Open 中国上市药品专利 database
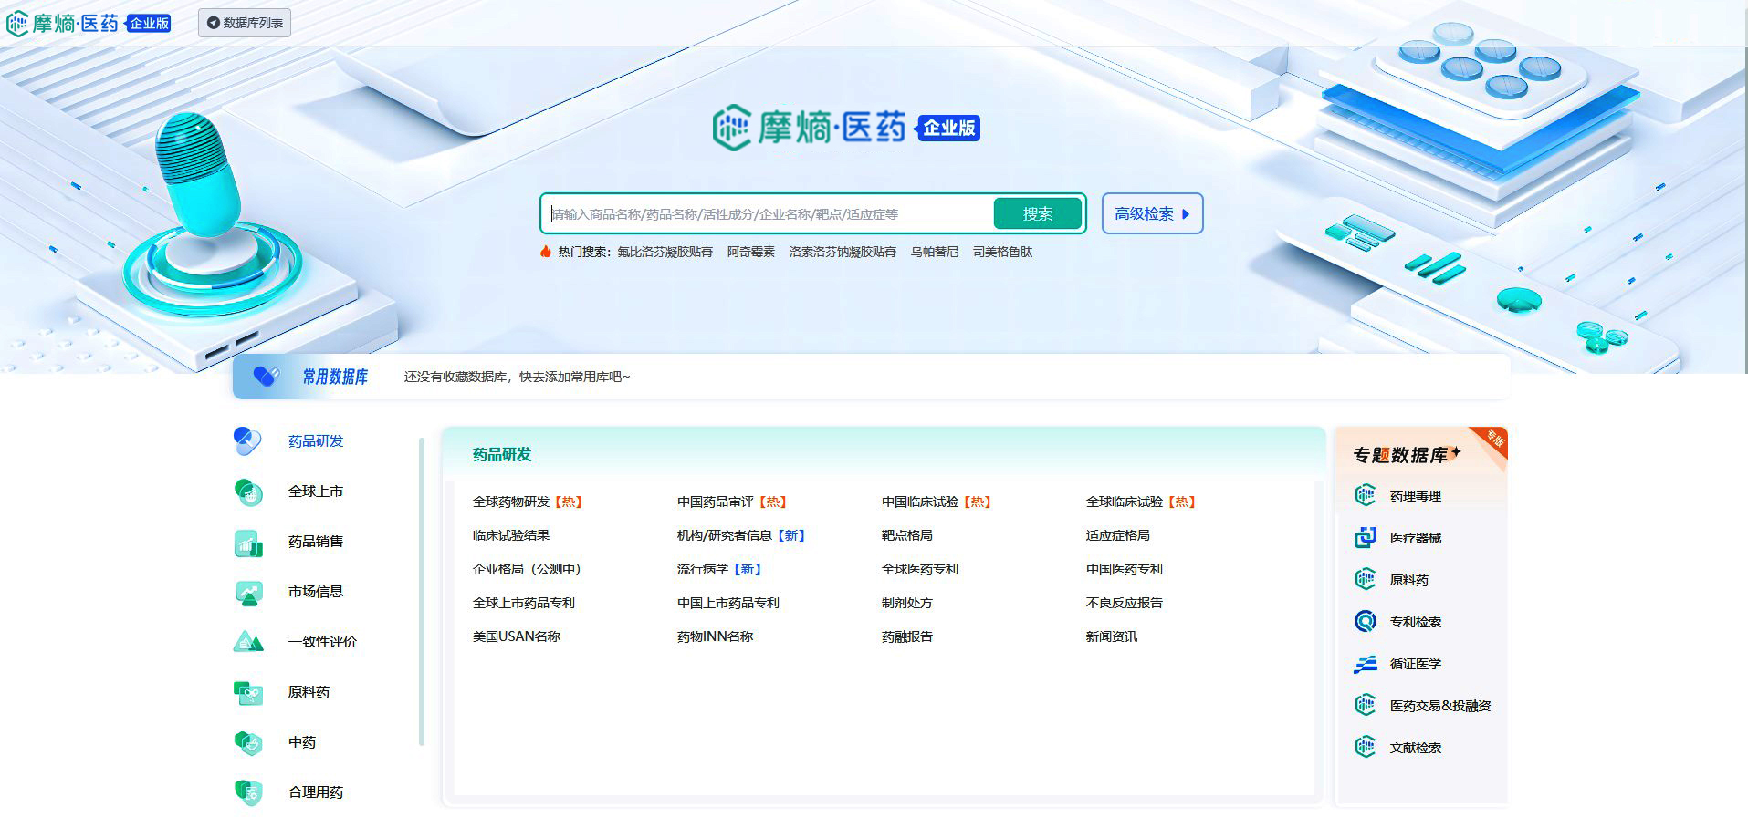 (727, 603)
